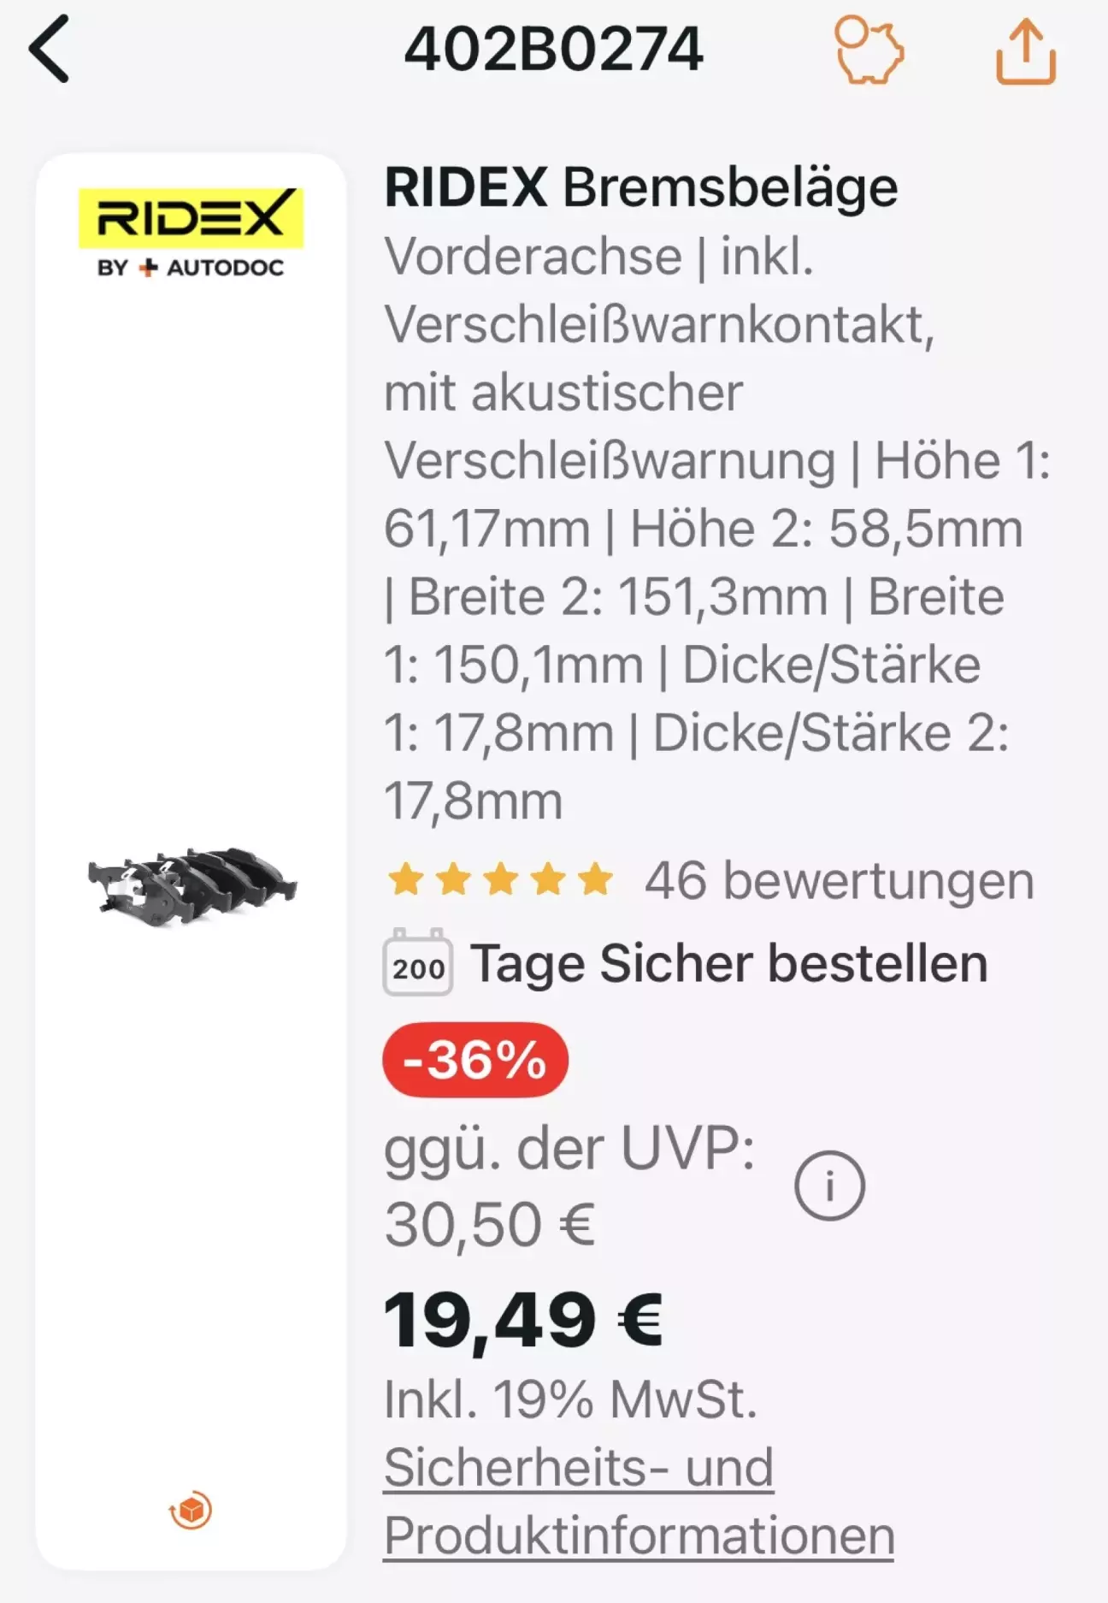
Task: Tap the 19,49 € price
Action: click(x=522, y=1319)
